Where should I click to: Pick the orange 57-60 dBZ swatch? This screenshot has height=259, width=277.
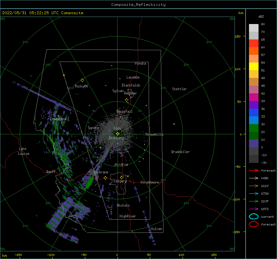[x=254, y=51]
